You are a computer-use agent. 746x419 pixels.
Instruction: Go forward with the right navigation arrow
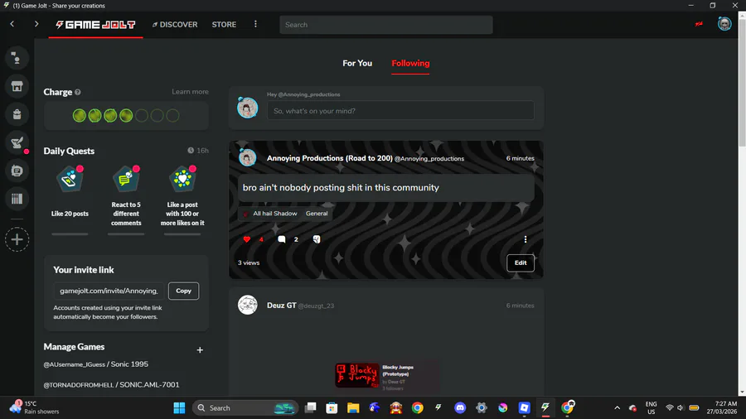point(36,24)
